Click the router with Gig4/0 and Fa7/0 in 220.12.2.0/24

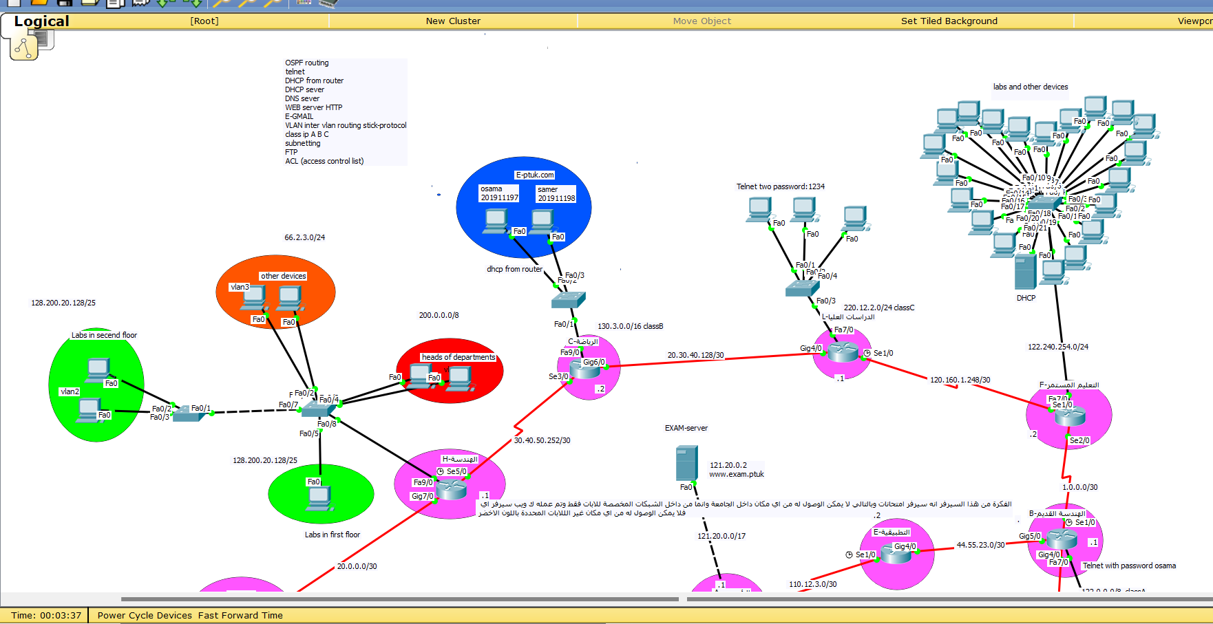click(843, 352)
